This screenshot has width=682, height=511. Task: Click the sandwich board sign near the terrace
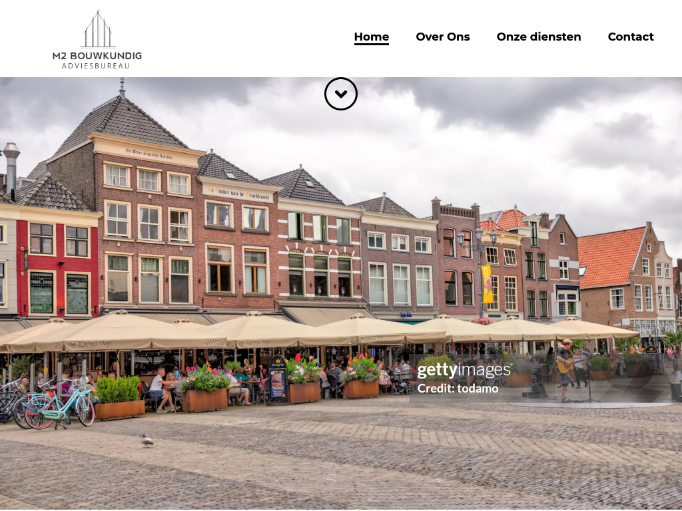tap(277, 379)
